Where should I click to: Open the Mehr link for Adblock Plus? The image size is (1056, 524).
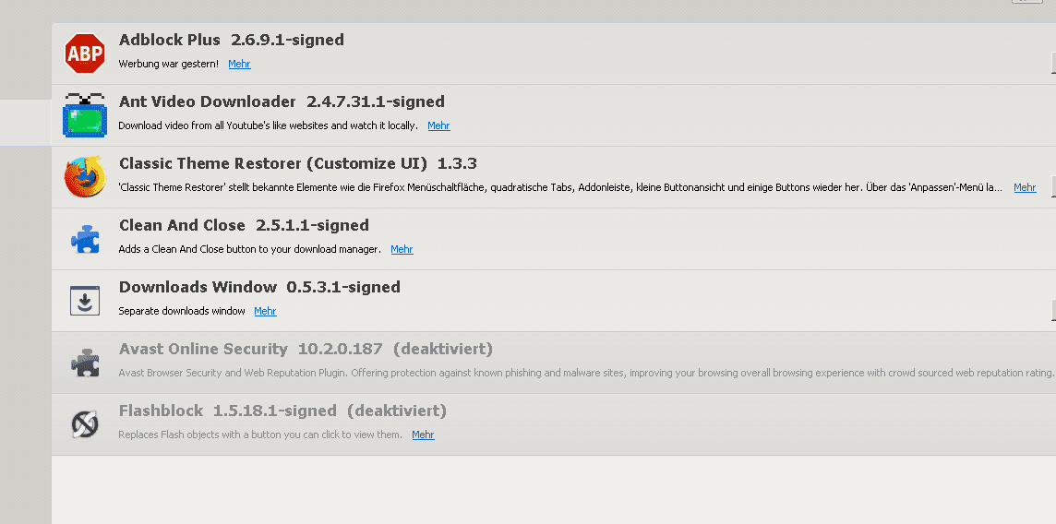pos(239,64)
